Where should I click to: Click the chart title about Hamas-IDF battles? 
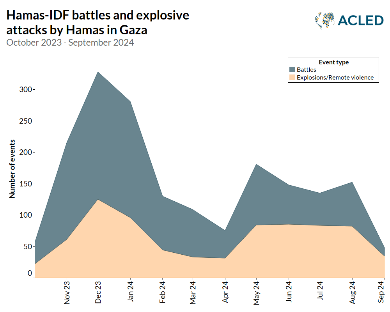click(97, 22)
